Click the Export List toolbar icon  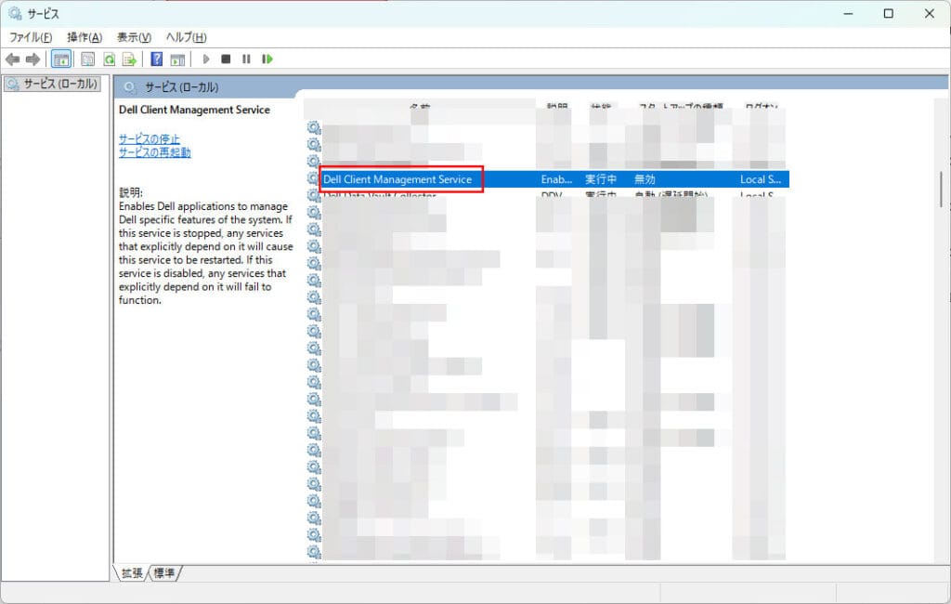click(130, 59)
